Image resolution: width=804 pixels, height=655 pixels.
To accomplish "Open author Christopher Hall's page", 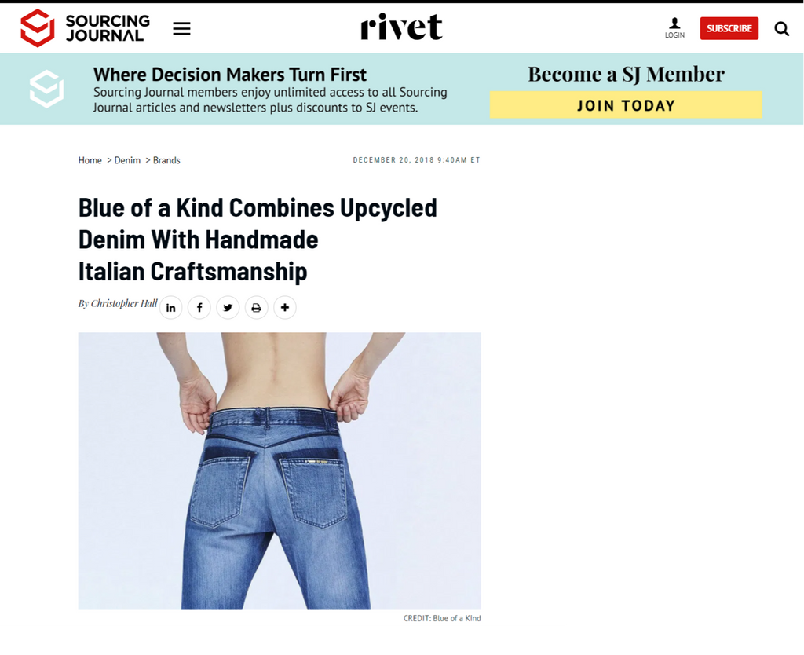I will click(x=124, y=303).
